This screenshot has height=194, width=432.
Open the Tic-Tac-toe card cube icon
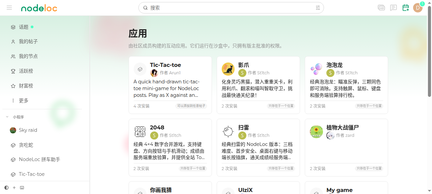[140, 69]
